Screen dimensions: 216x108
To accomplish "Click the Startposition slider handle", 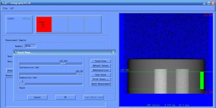I will coord(63,64).
